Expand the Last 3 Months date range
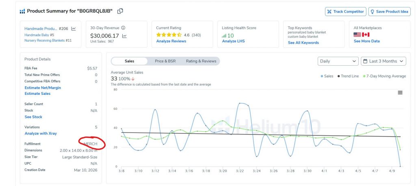The image size is (416, 186). click(x=383, y=61)
